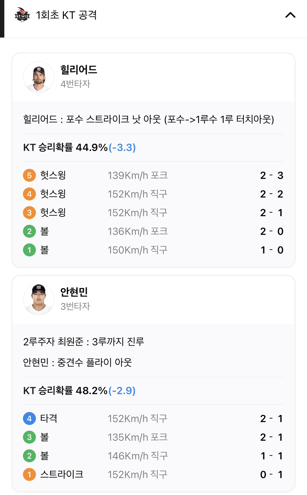
Task: Click blue pitch 4 타격 circle for 안현민
Action: click(x=29, y=419)
